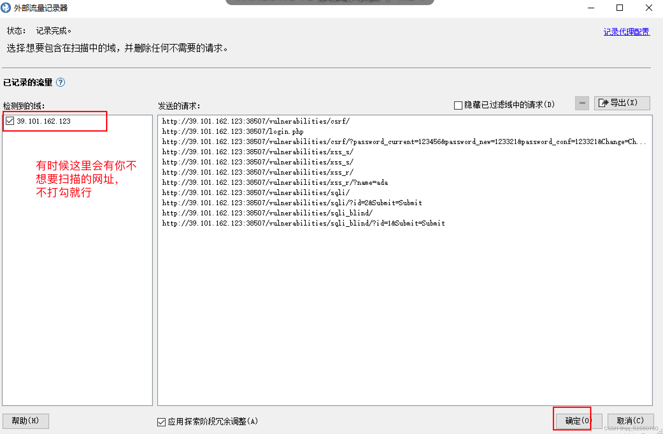Click the 帮助(H) button
The image size is (663, 434).
pos(26,421)
